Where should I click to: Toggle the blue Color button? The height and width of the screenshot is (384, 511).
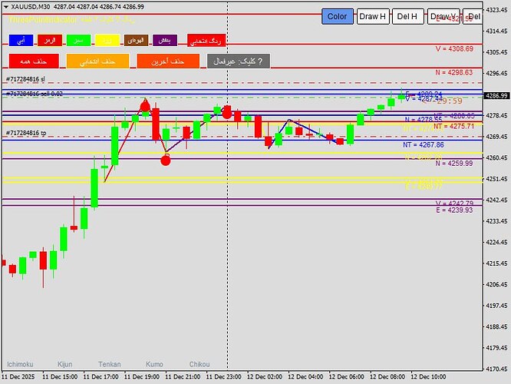point(338,16)
